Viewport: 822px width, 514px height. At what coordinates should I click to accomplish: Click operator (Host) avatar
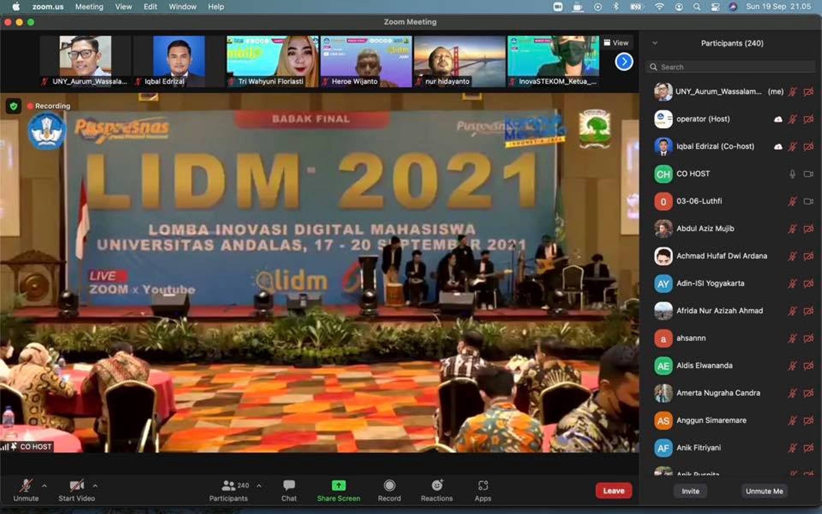point(663,119)
